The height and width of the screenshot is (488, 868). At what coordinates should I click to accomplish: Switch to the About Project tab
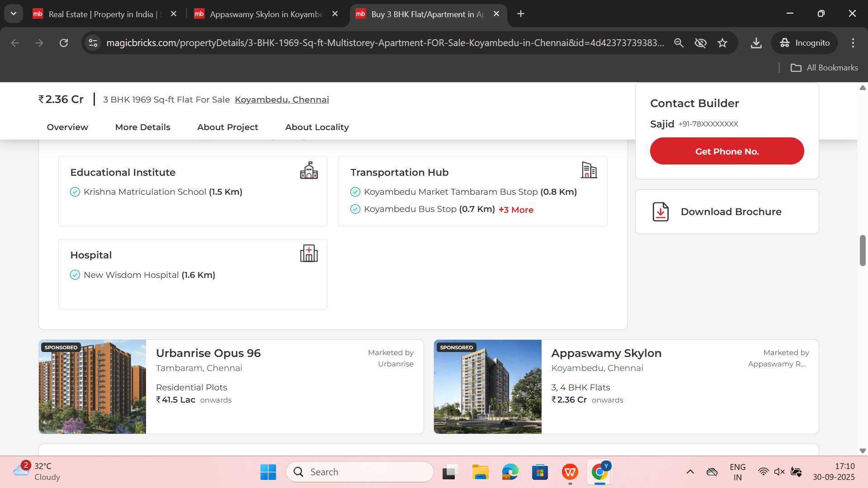[228, 127]
